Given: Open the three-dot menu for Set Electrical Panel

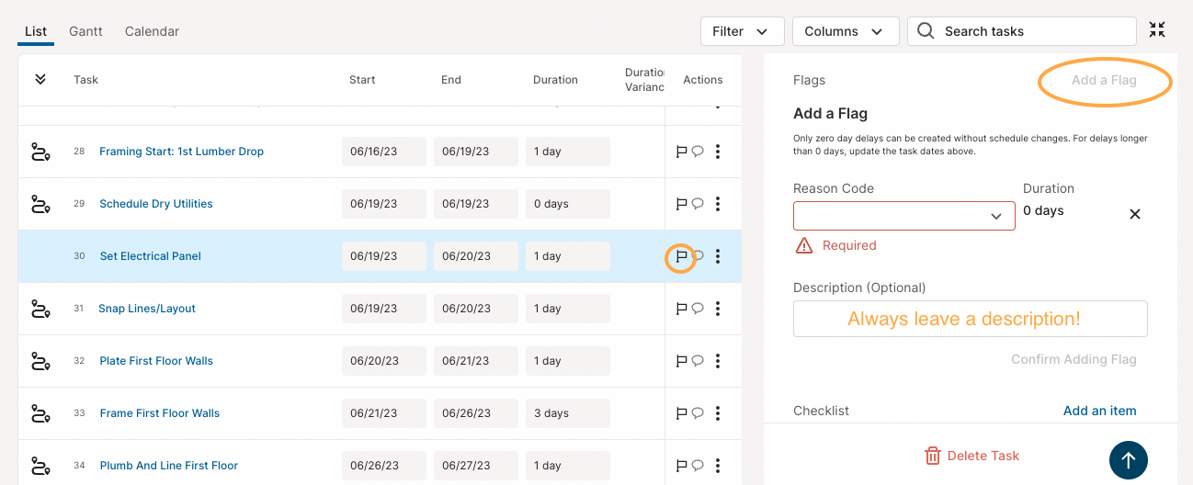Looking at the screenshot, I should pos(718,256).
